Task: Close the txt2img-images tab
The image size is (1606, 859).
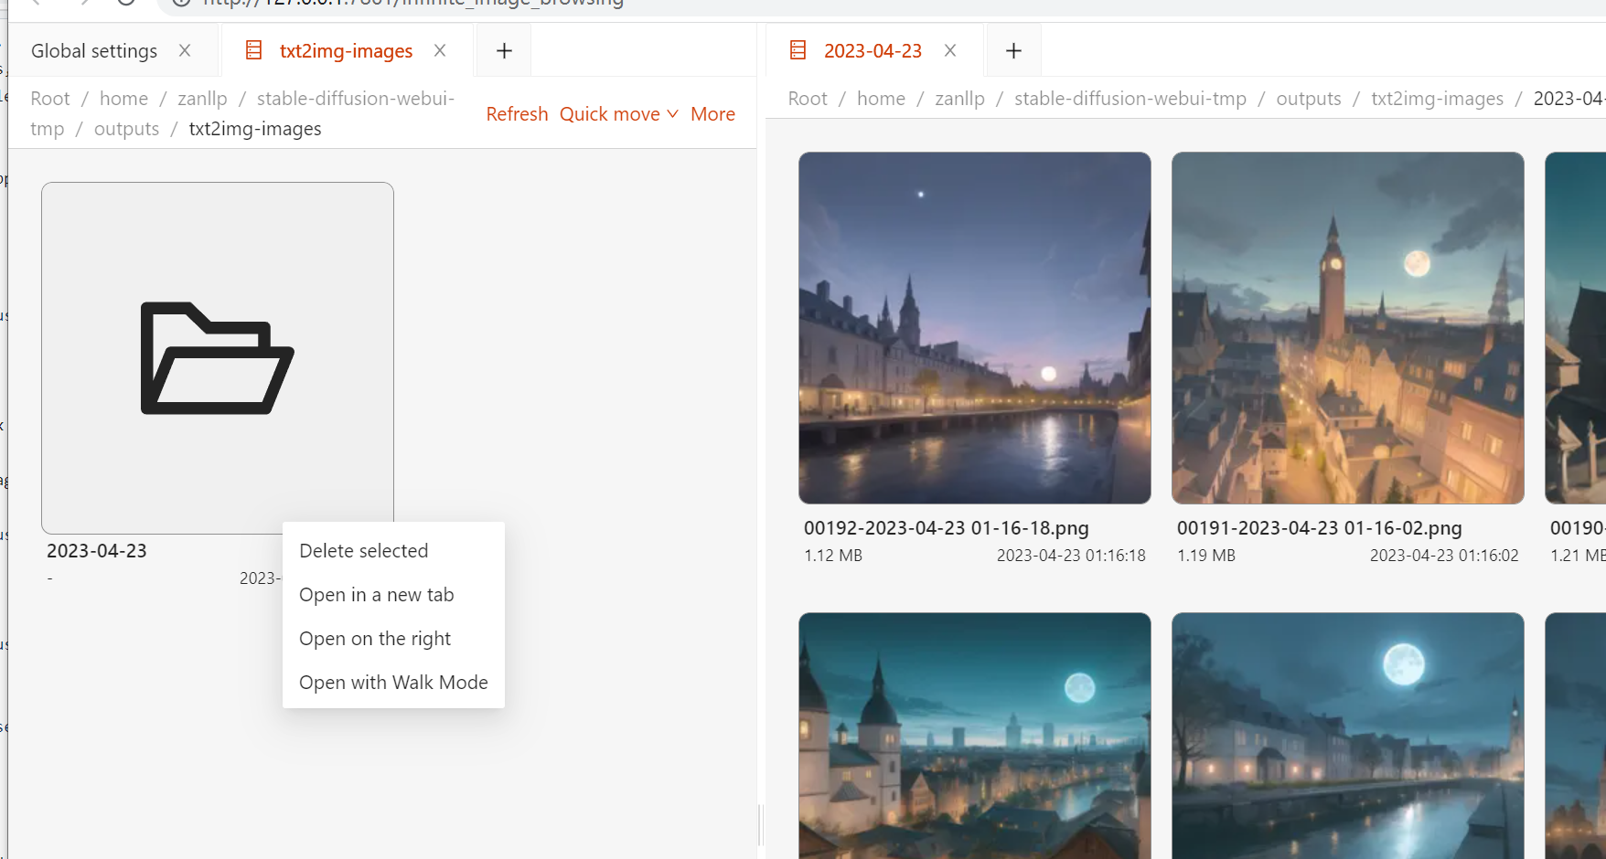Action: point(440,51)
